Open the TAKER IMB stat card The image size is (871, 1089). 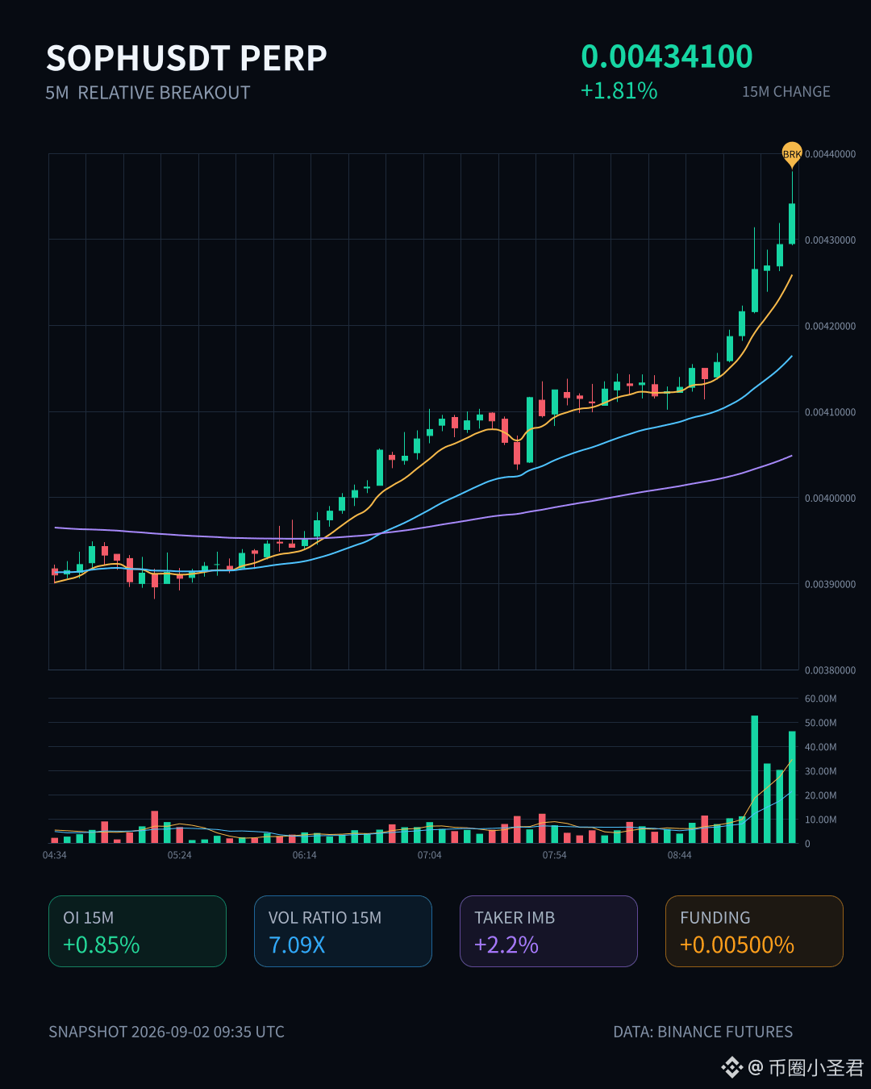(548, 931)
